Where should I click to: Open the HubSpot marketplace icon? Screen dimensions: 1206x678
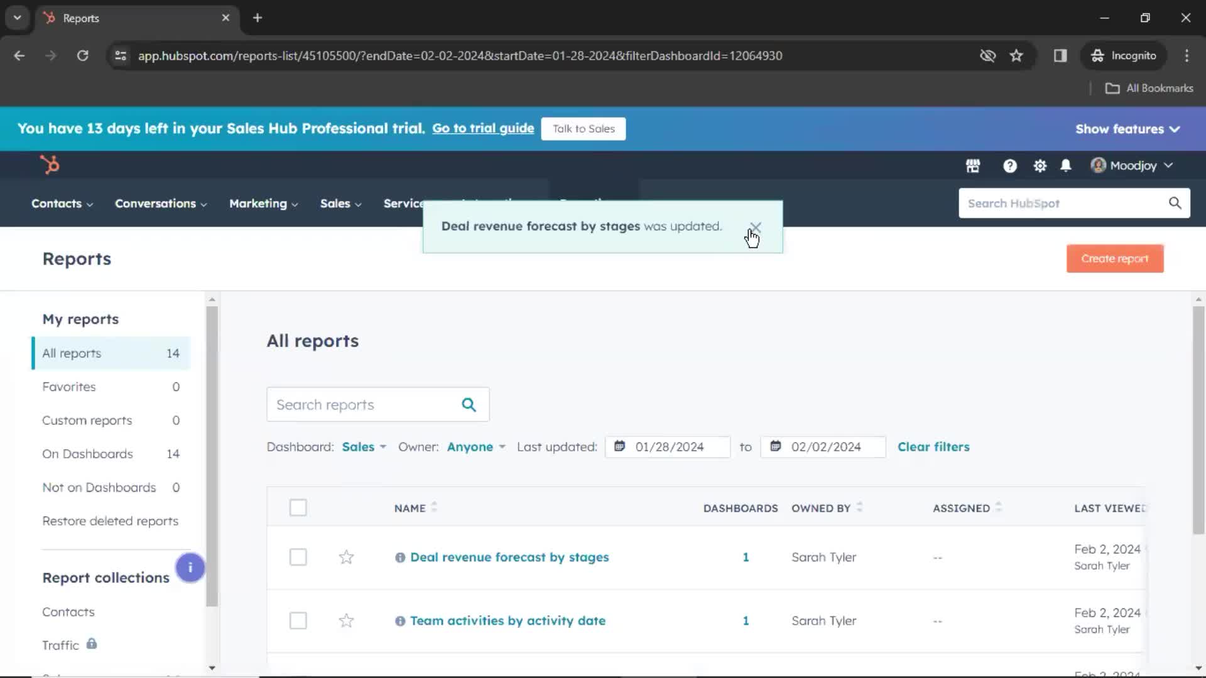(972, 166)
